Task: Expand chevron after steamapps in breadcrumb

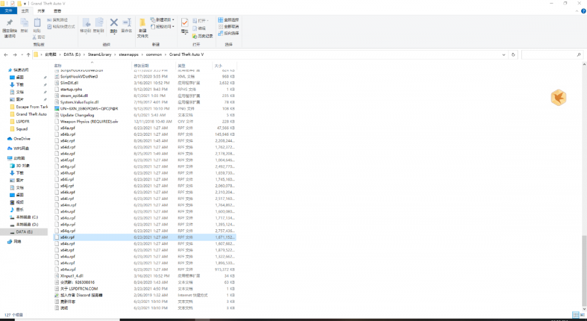Action: (142, 55)
